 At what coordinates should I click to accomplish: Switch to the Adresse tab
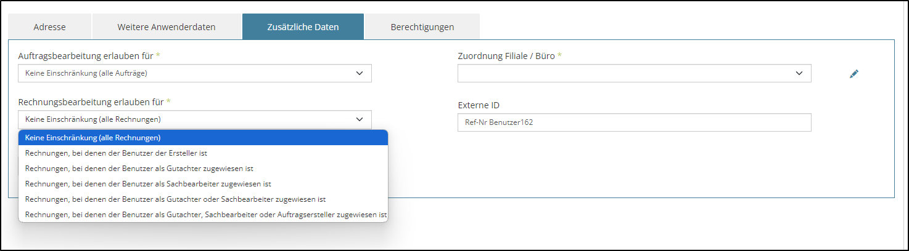pos(50,27)
